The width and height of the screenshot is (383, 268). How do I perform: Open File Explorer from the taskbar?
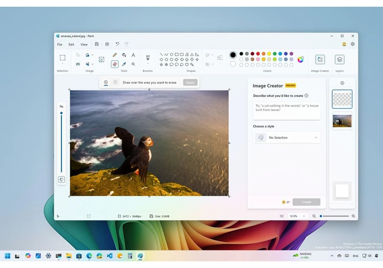[x=68, y=256]
